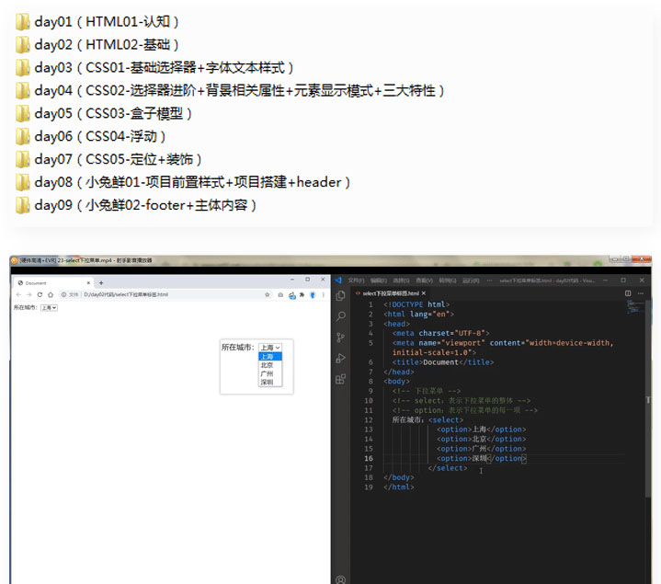
Task: Open the day03 CSS01 folder
Action: 154,67
